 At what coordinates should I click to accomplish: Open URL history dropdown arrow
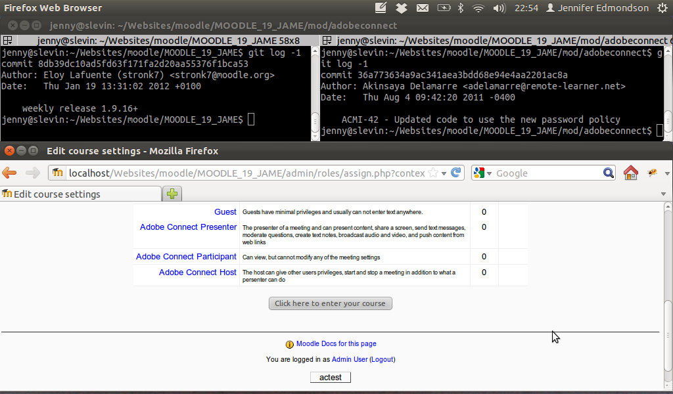tap(444, 173)
